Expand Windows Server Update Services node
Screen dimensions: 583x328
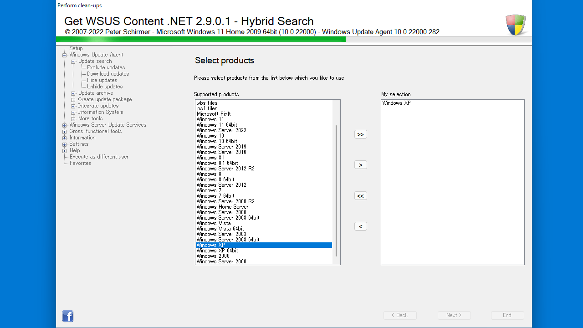(65, 125)
